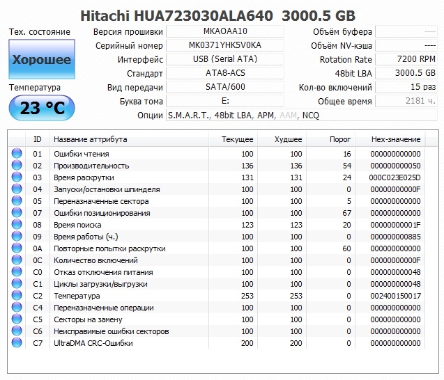
Task: Click status orb for Количество включений row
Action: pos(17,260)
